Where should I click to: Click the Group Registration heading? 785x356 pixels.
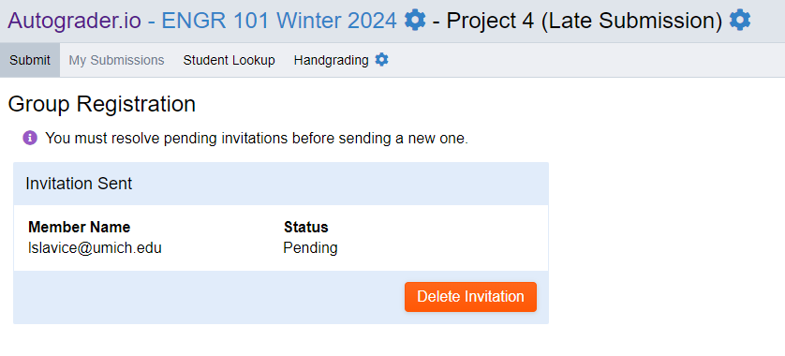coord(102,104)
